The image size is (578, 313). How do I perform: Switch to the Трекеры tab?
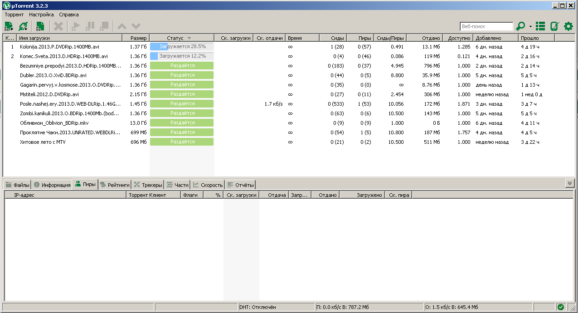[148, 185]
